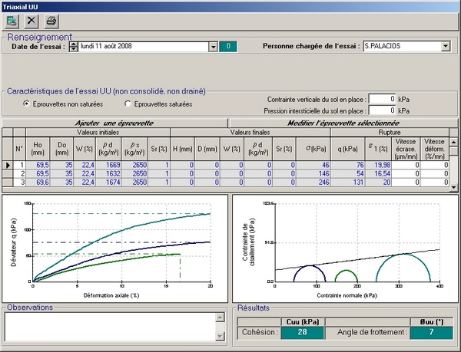Click the teal box beside the date field
The height and width of the screenshot is (352, 461).
coord(230,47)
